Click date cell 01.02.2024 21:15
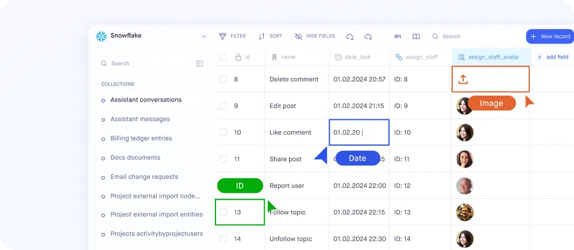Image resolution: width=574 pixels, height=250 pixels. pyautogui.click(x=359, y=106)
